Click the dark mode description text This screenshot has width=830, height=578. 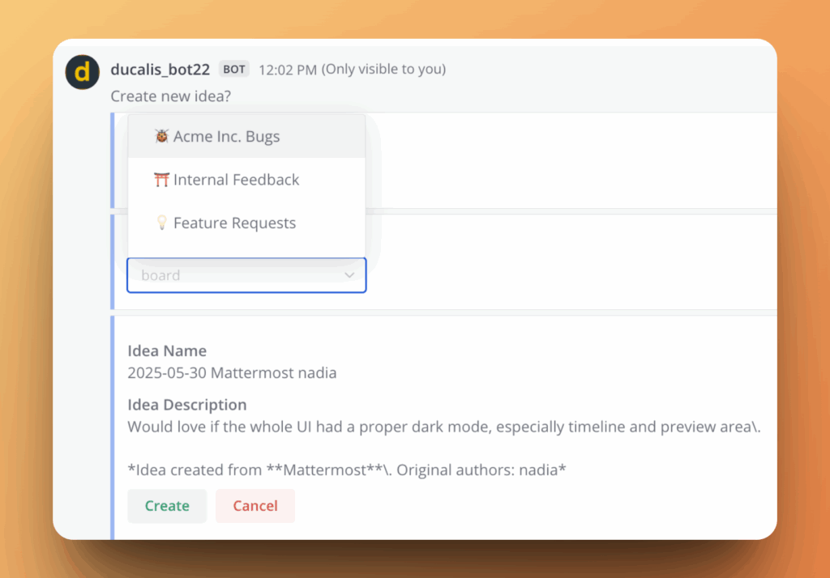[443, 426]
